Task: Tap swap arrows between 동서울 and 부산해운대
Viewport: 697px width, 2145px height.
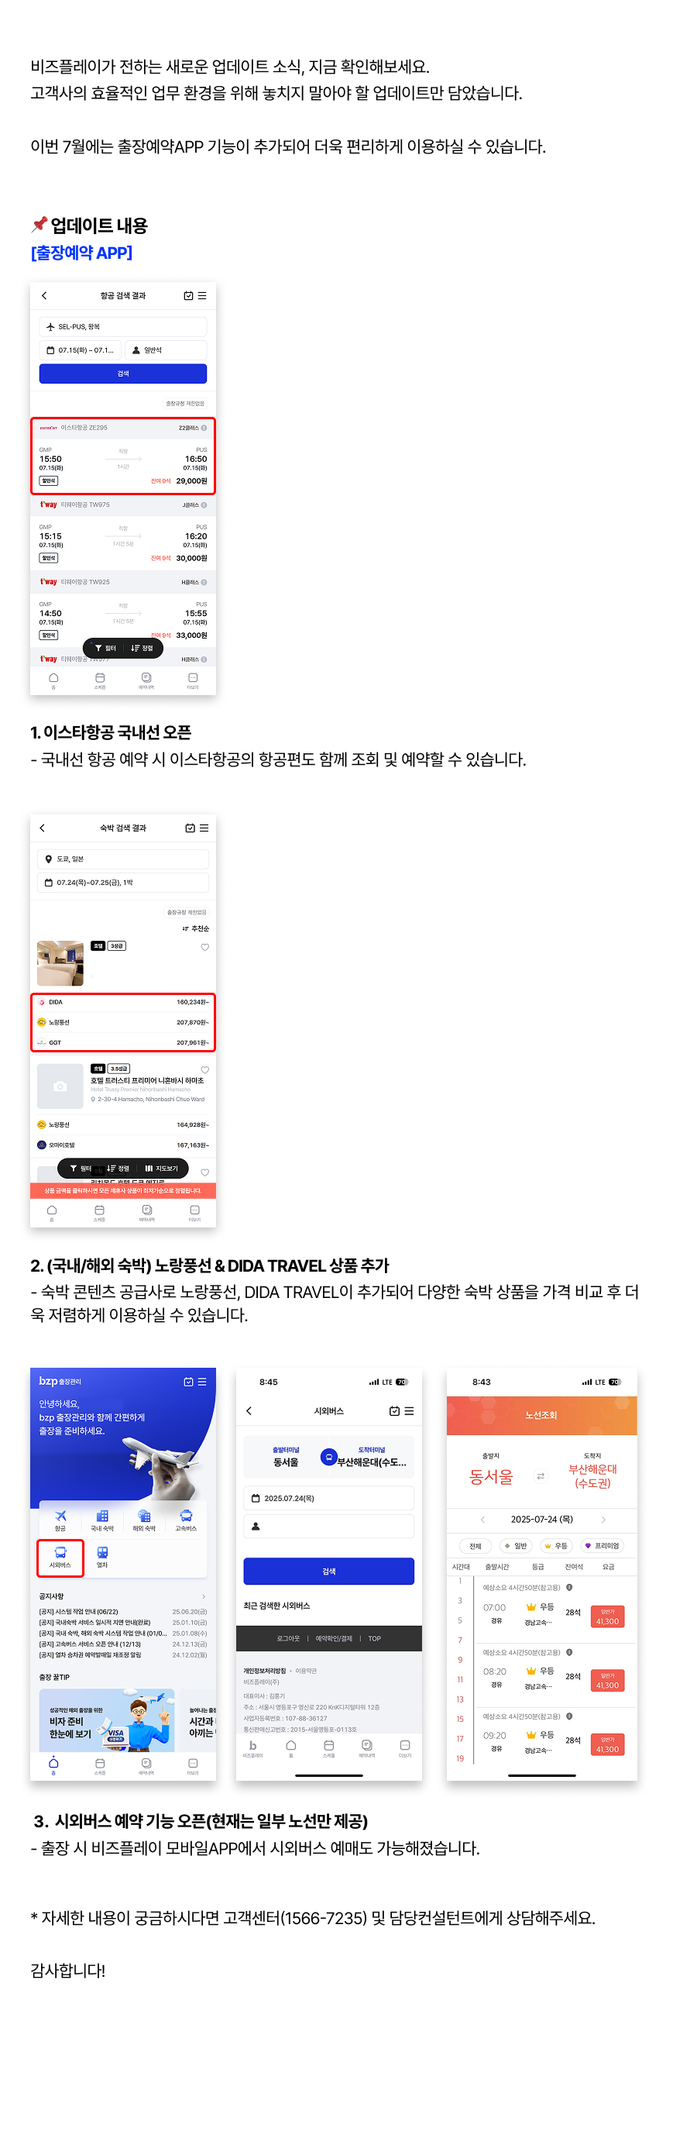Action: (x=541, y=1475)
